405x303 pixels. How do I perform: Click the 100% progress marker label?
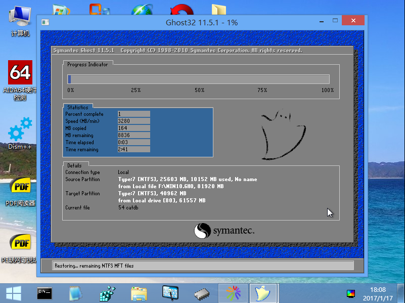click(x=328, y=90)
